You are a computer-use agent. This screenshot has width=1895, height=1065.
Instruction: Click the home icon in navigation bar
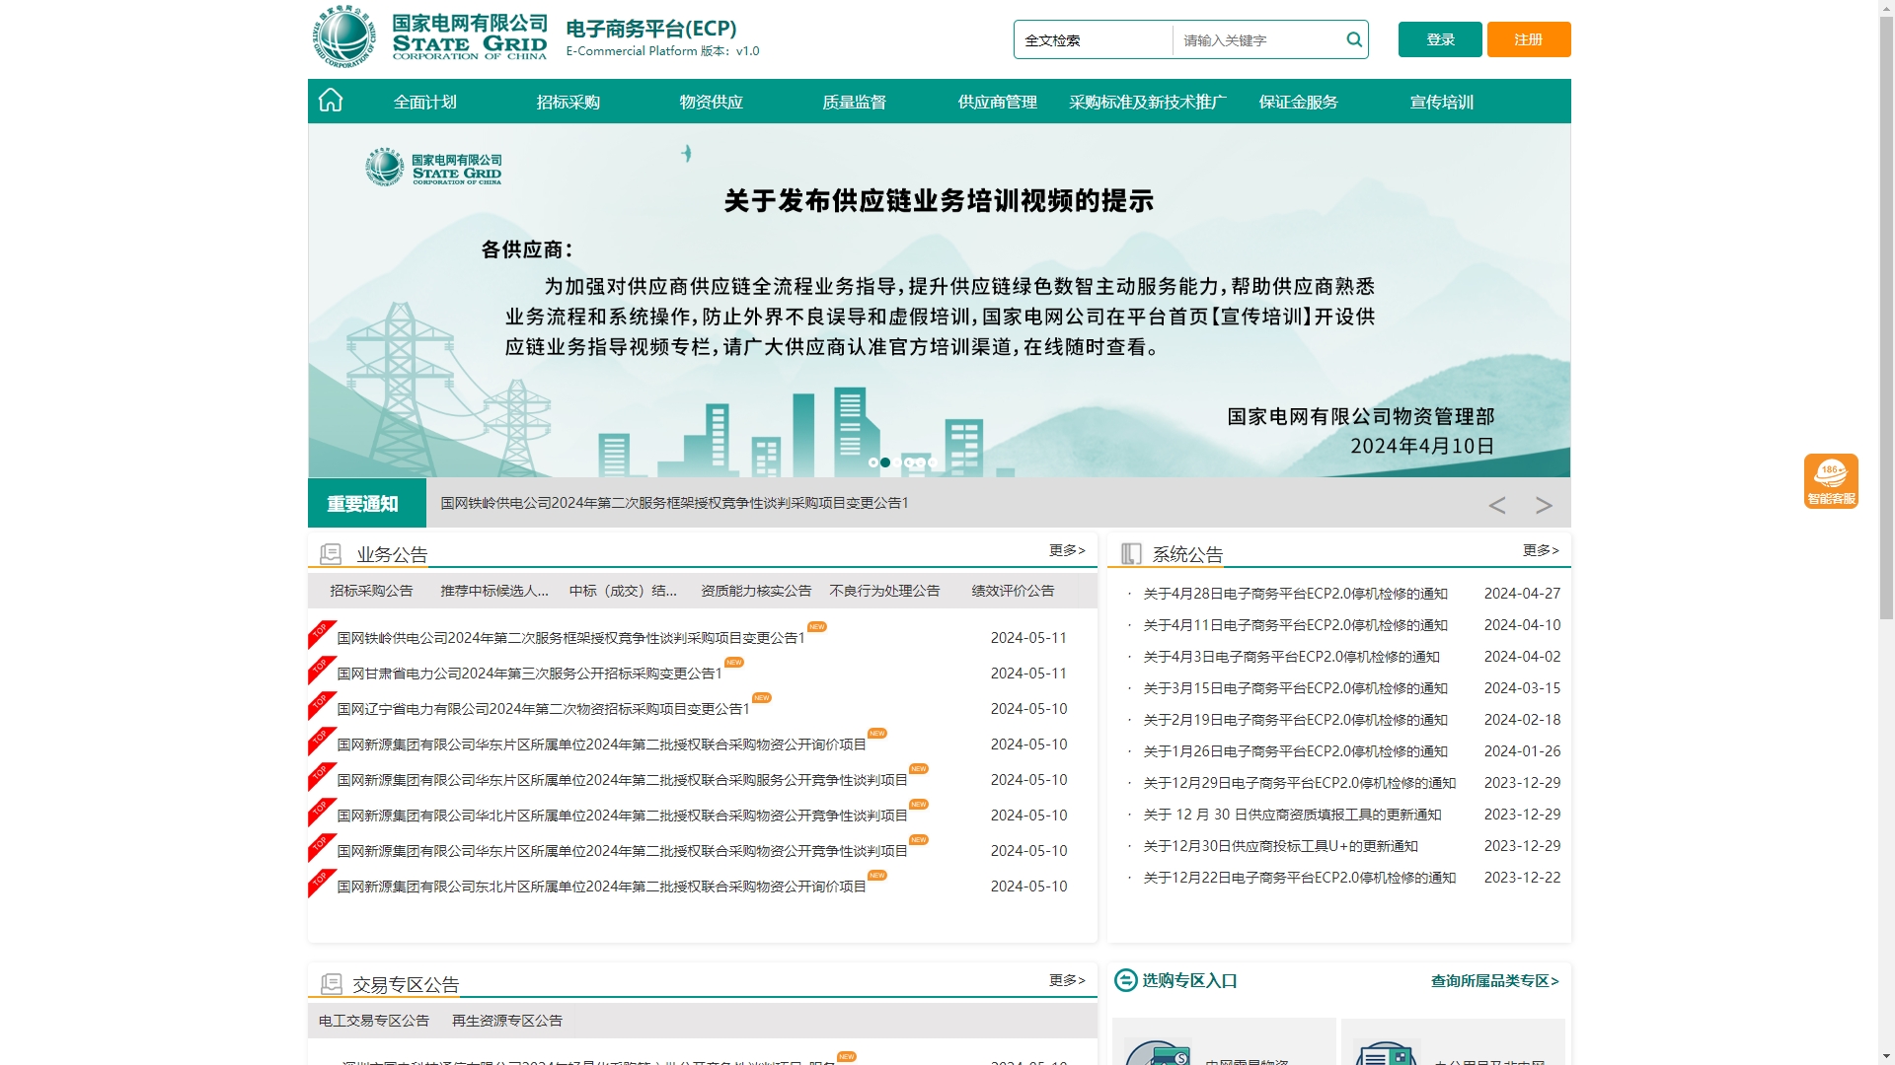331,101
